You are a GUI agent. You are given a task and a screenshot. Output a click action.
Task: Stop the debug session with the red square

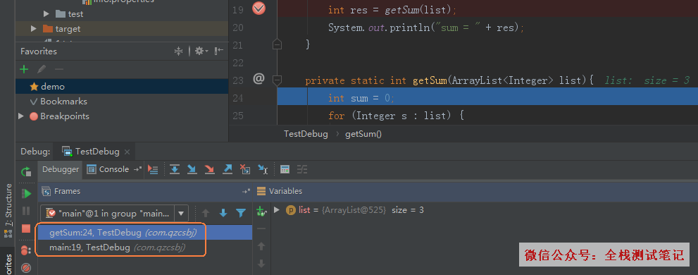point(26,228)
